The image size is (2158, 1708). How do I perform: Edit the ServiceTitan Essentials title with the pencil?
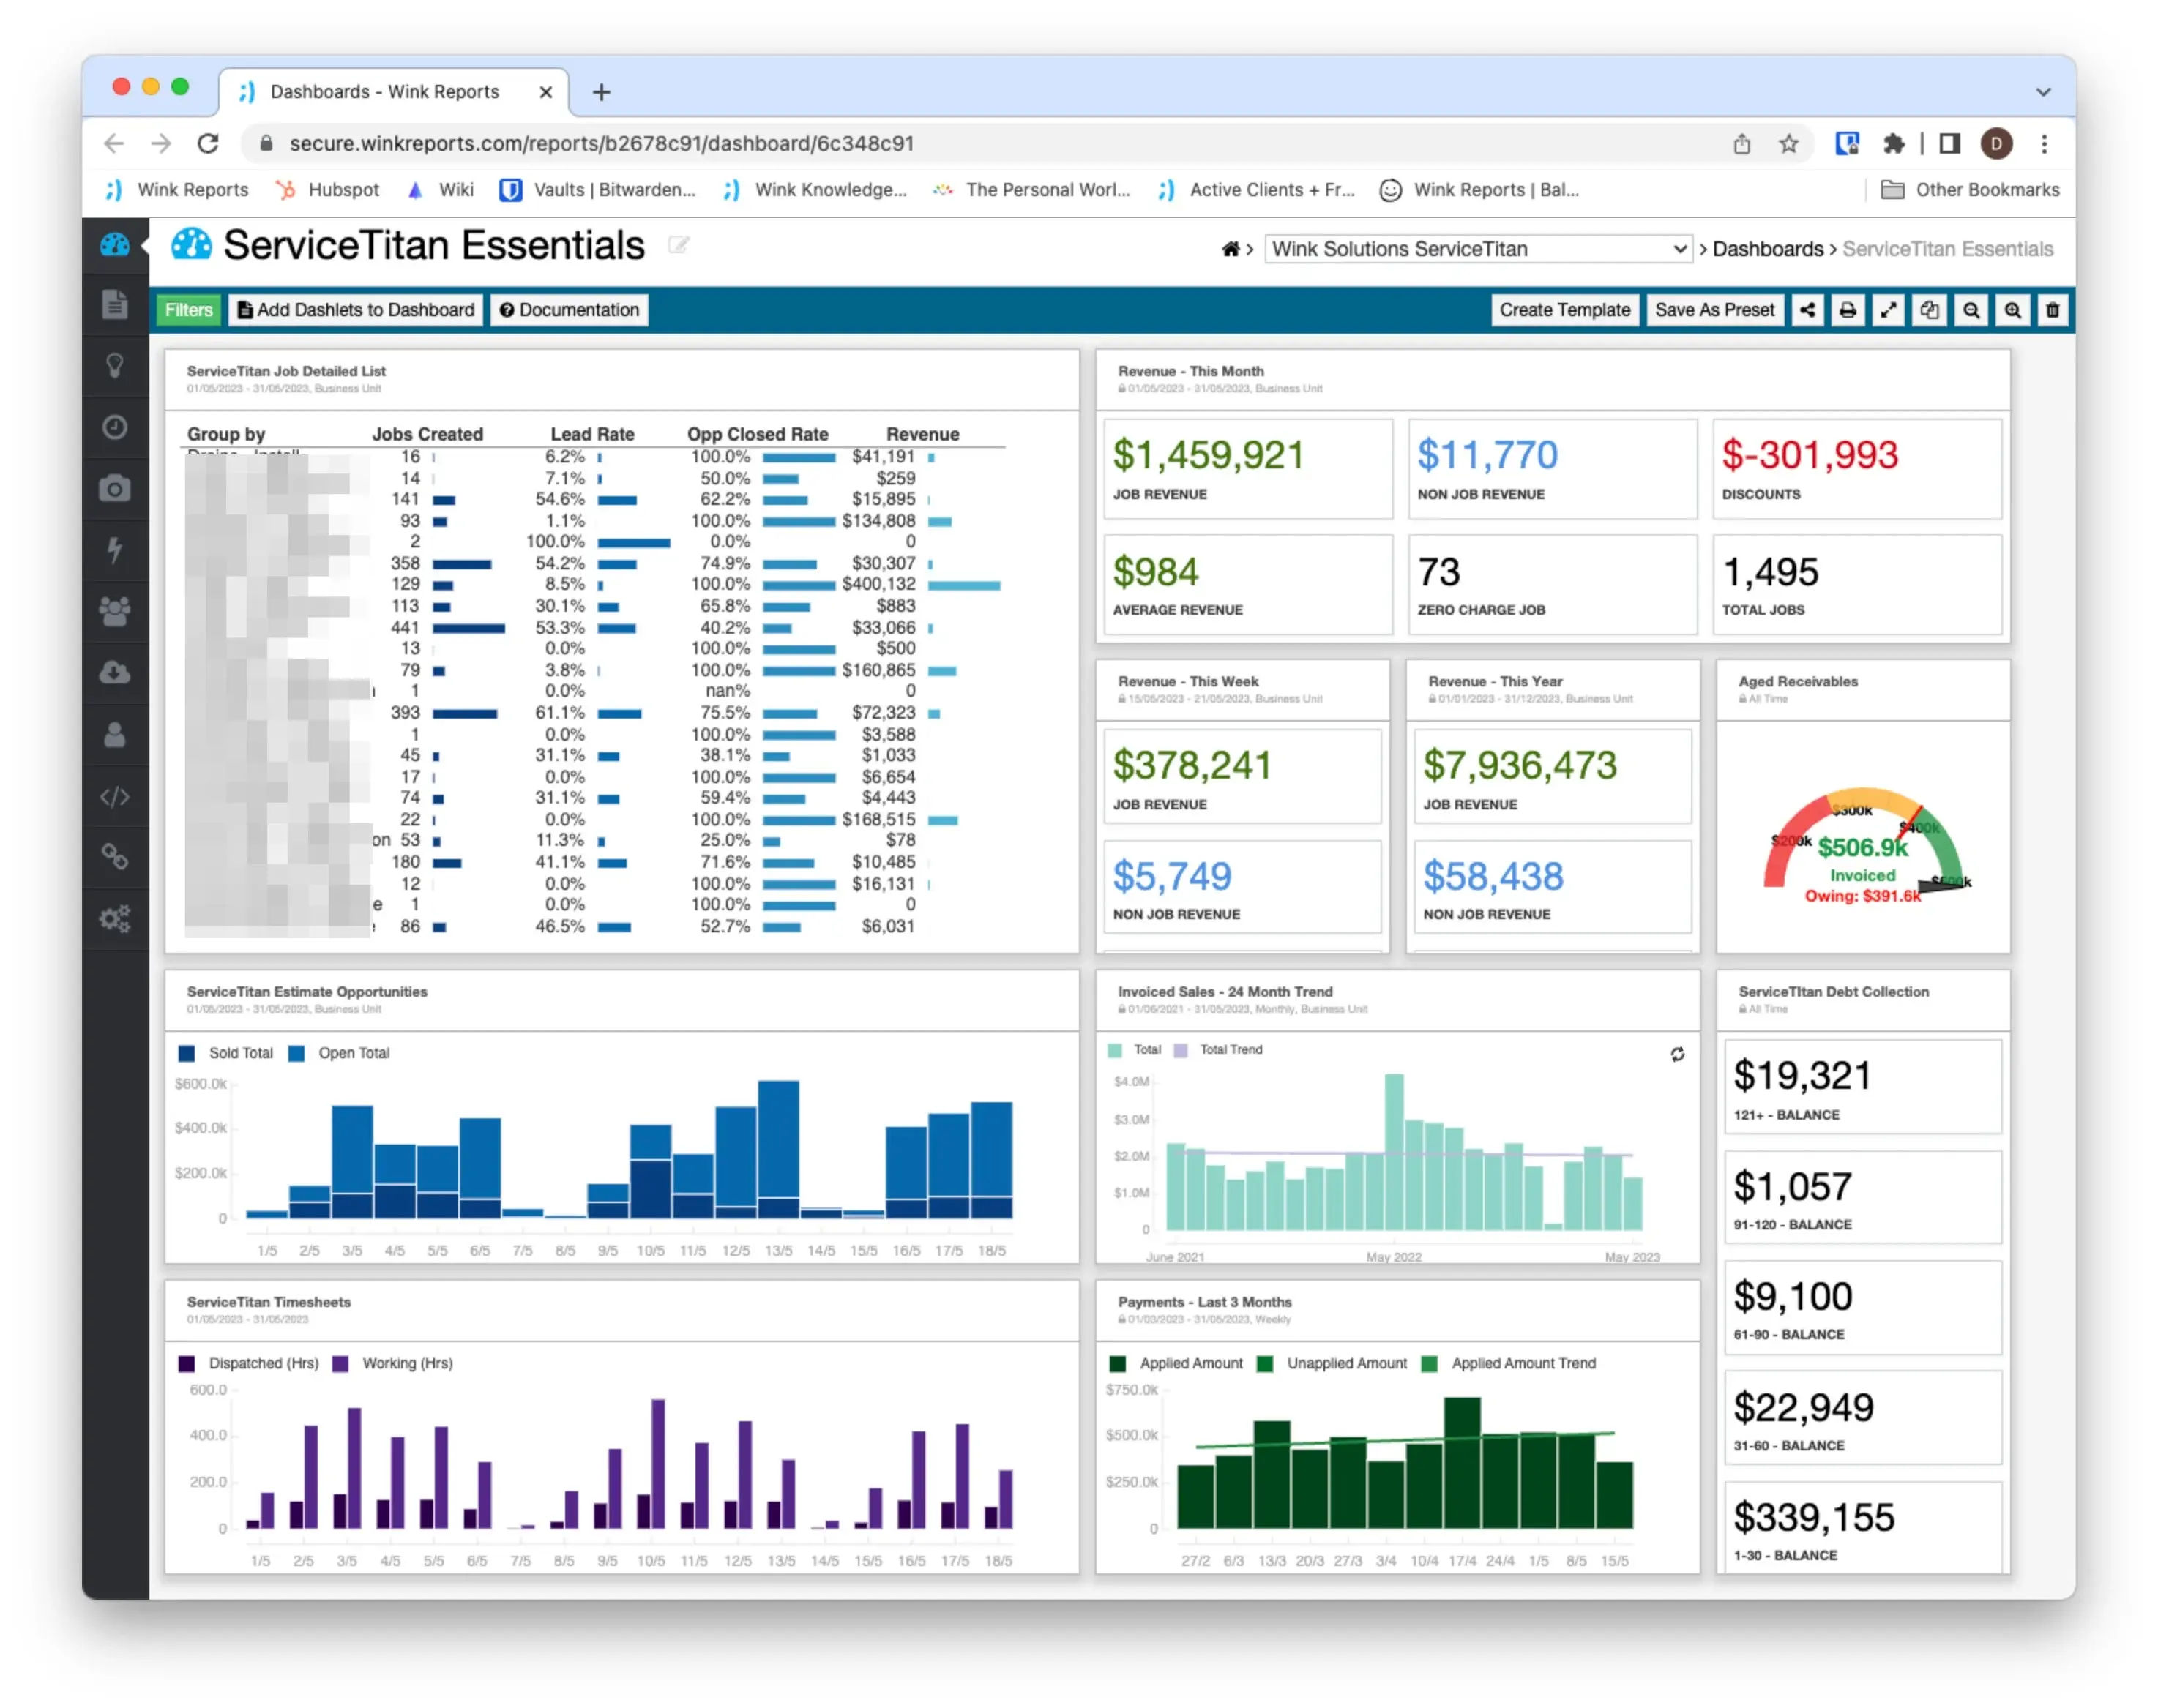click(x=680, y=246)
